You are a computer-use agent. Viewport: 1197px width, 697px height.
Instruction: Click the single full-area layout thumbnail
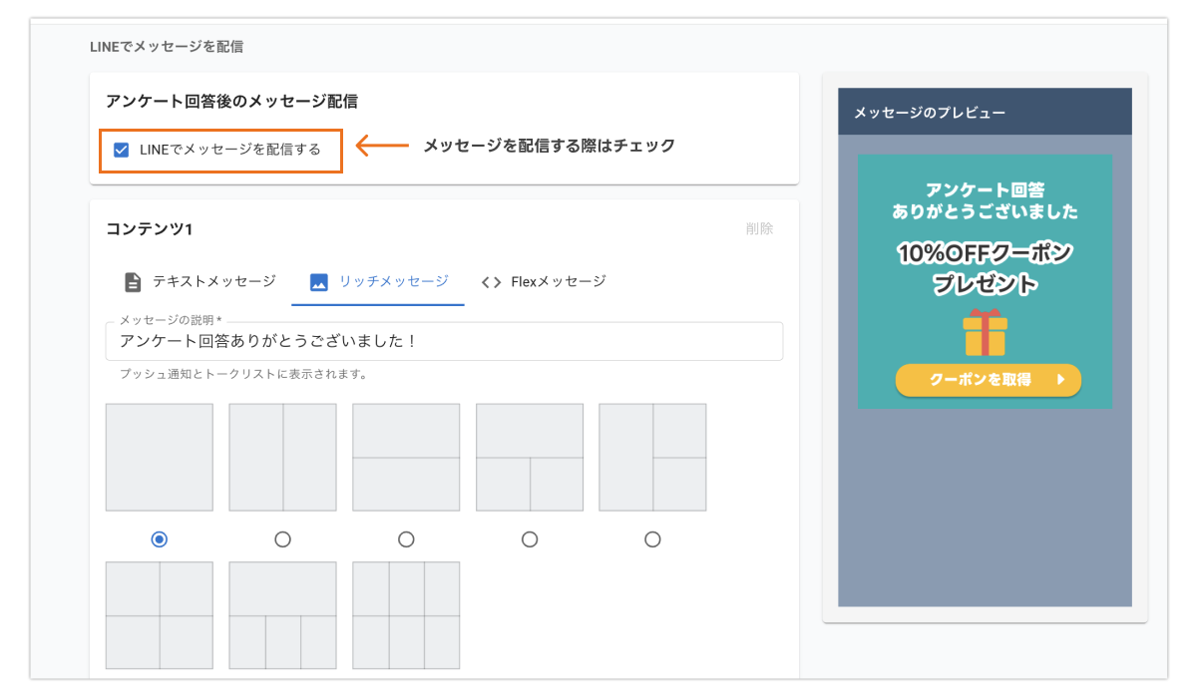(160, 458)
